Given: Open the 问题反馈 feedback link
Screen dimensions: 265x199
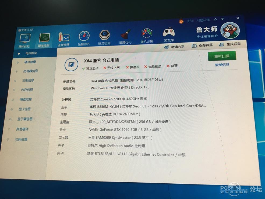Looking at the screenshot, I should [203, 20].
